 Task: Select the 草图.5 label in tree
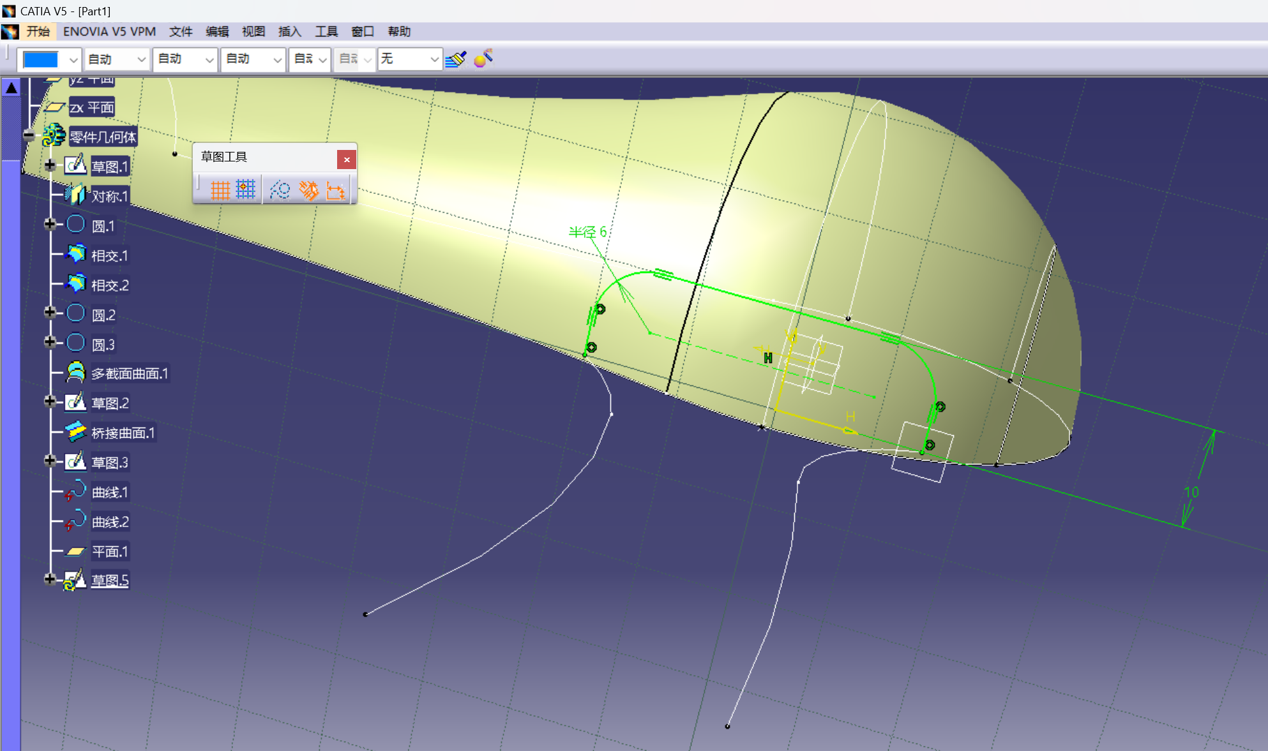pos(110,580)
